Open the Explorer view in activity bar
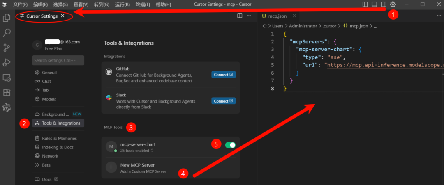The image size is (444, 185). (x=7, y=18)
